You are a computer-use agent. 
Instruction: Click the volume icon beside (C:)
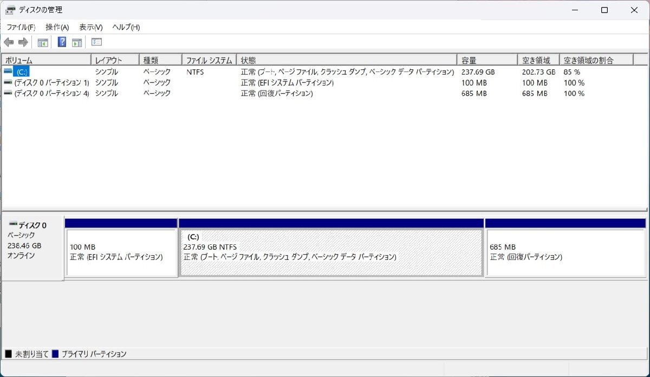coord(8,71)
